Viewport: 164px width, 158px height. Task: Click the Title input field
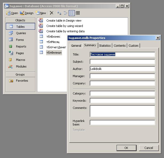122,54
